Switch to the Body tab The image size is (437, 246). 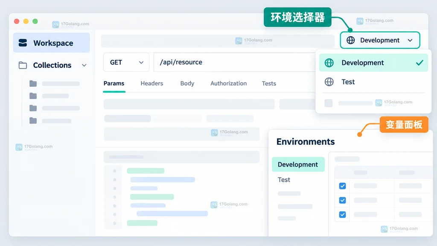pos(187,83)
